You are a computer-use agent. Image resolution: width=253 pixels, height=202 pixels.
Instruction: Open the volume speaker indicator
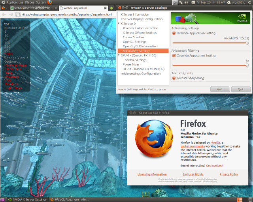[x=186, y=2]
